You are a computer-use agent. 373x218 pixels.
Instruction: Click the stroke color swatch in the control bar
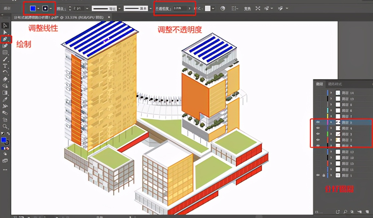pos(45,8)
